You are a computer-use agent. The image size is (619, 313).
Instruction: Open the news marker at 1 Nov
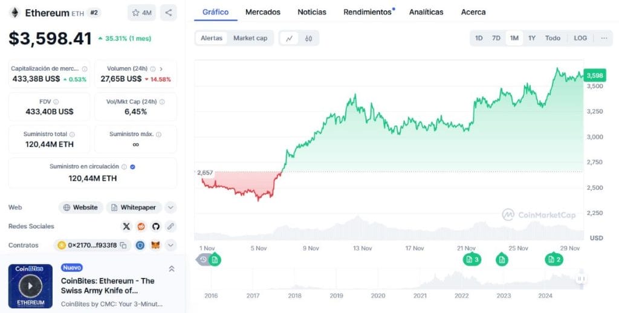(x=215, y=259)
